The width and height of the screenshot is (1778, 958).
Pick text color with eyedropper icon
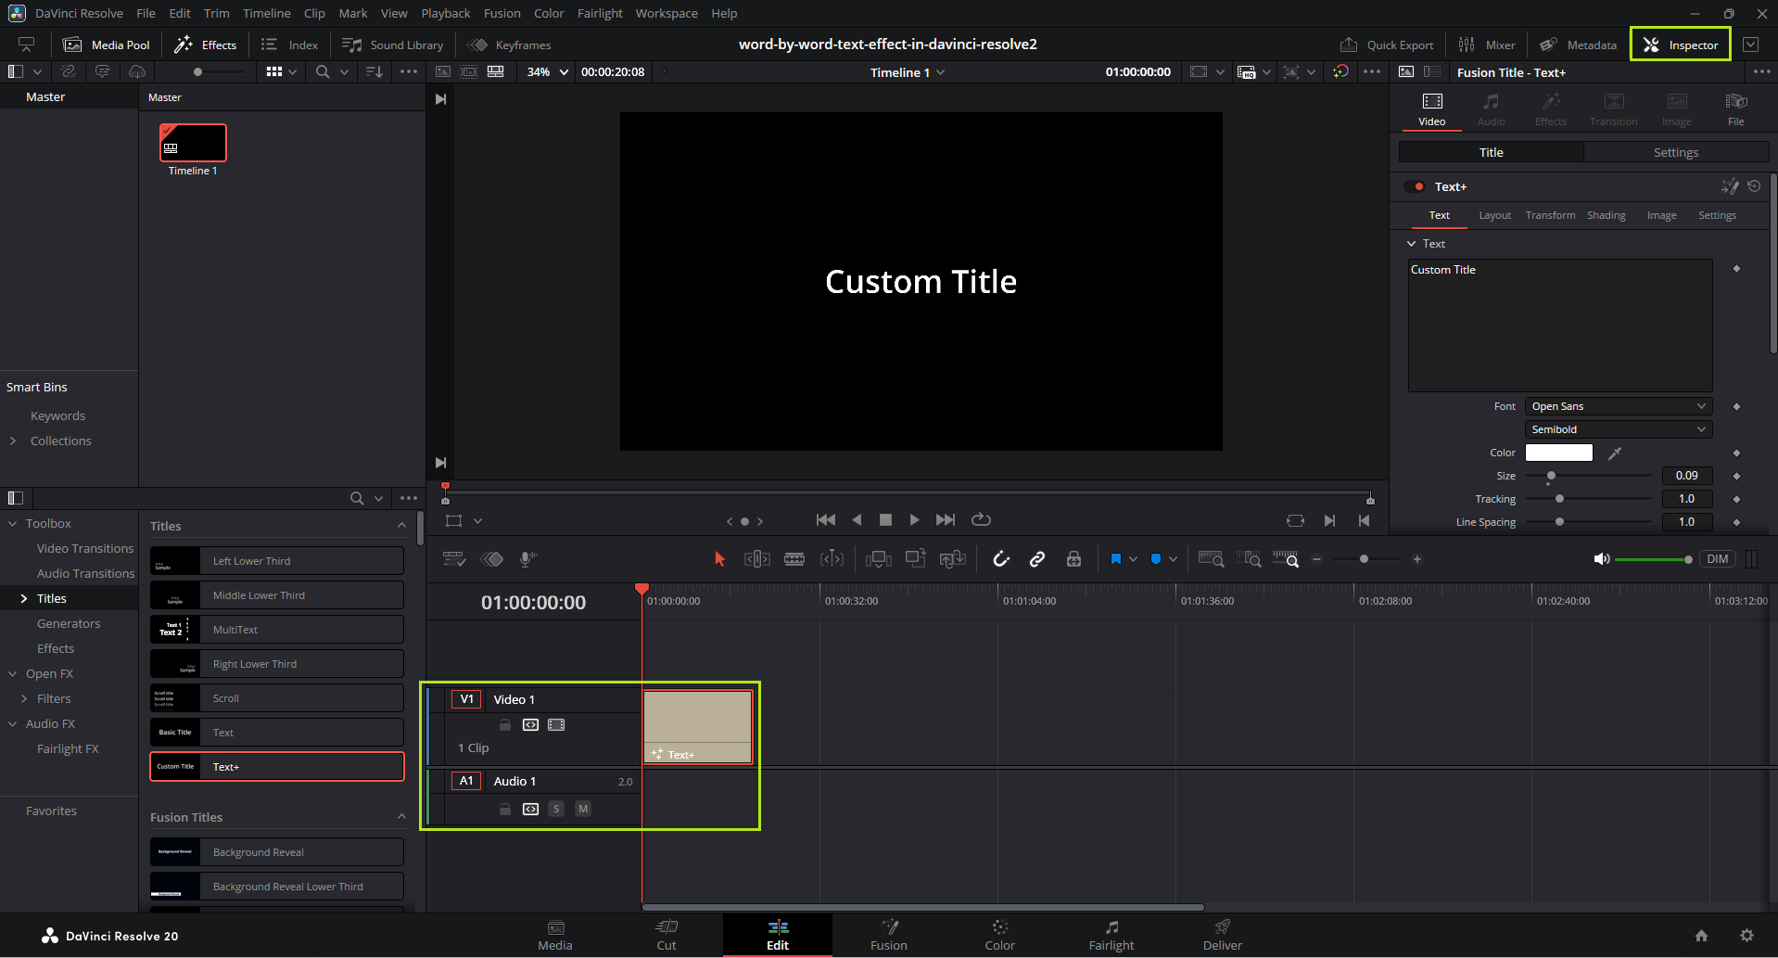coord(1614,453)
